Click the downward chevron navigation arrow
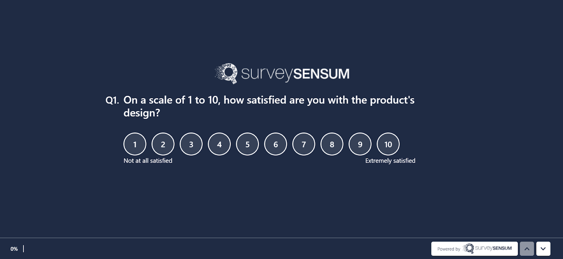Image resolution: width=563 pixels, height=259 pixels. [x=543, y=248]
